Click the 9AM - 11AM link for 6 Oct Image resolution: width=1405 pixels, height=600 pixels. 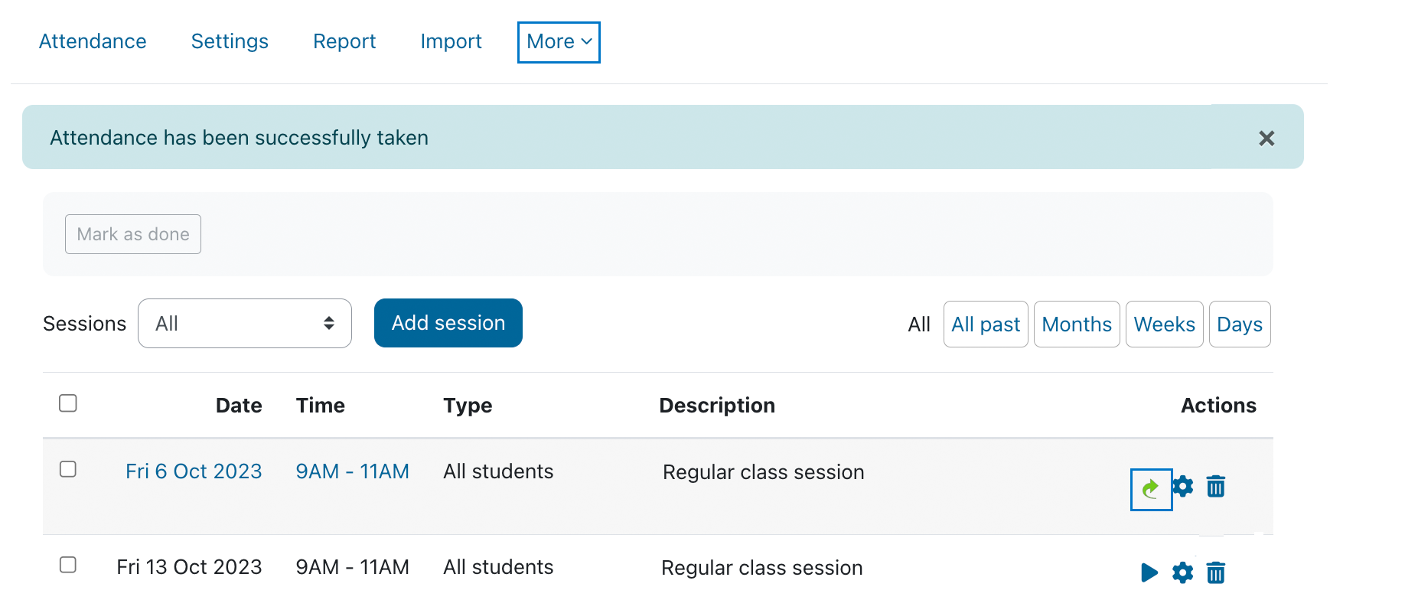353,471
